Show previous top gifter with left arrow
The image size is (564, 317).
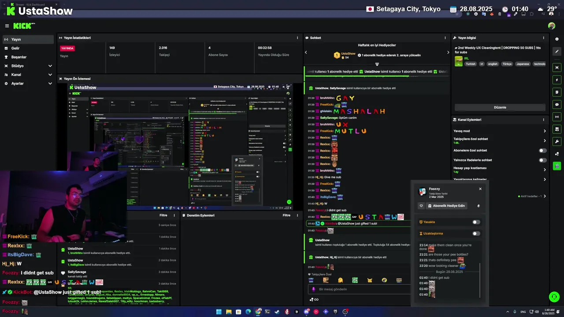[306, 52]
